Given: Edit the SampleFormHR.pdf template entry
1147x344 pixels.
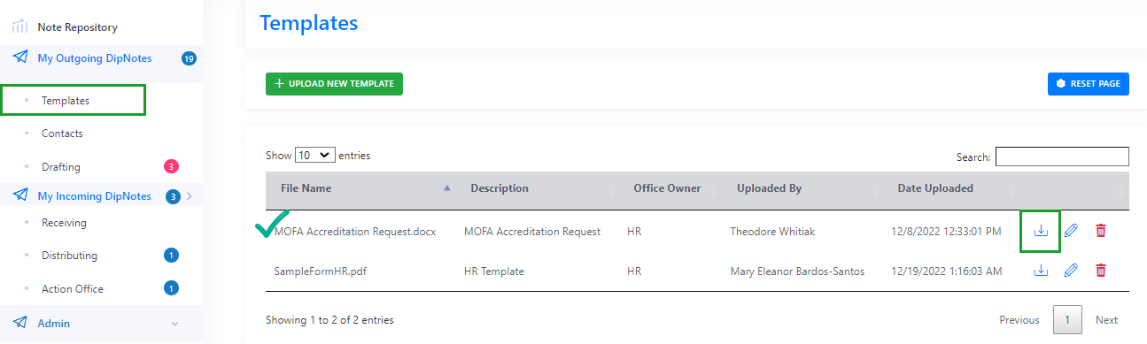Looking at the screenshot, I should [1071, 271].
